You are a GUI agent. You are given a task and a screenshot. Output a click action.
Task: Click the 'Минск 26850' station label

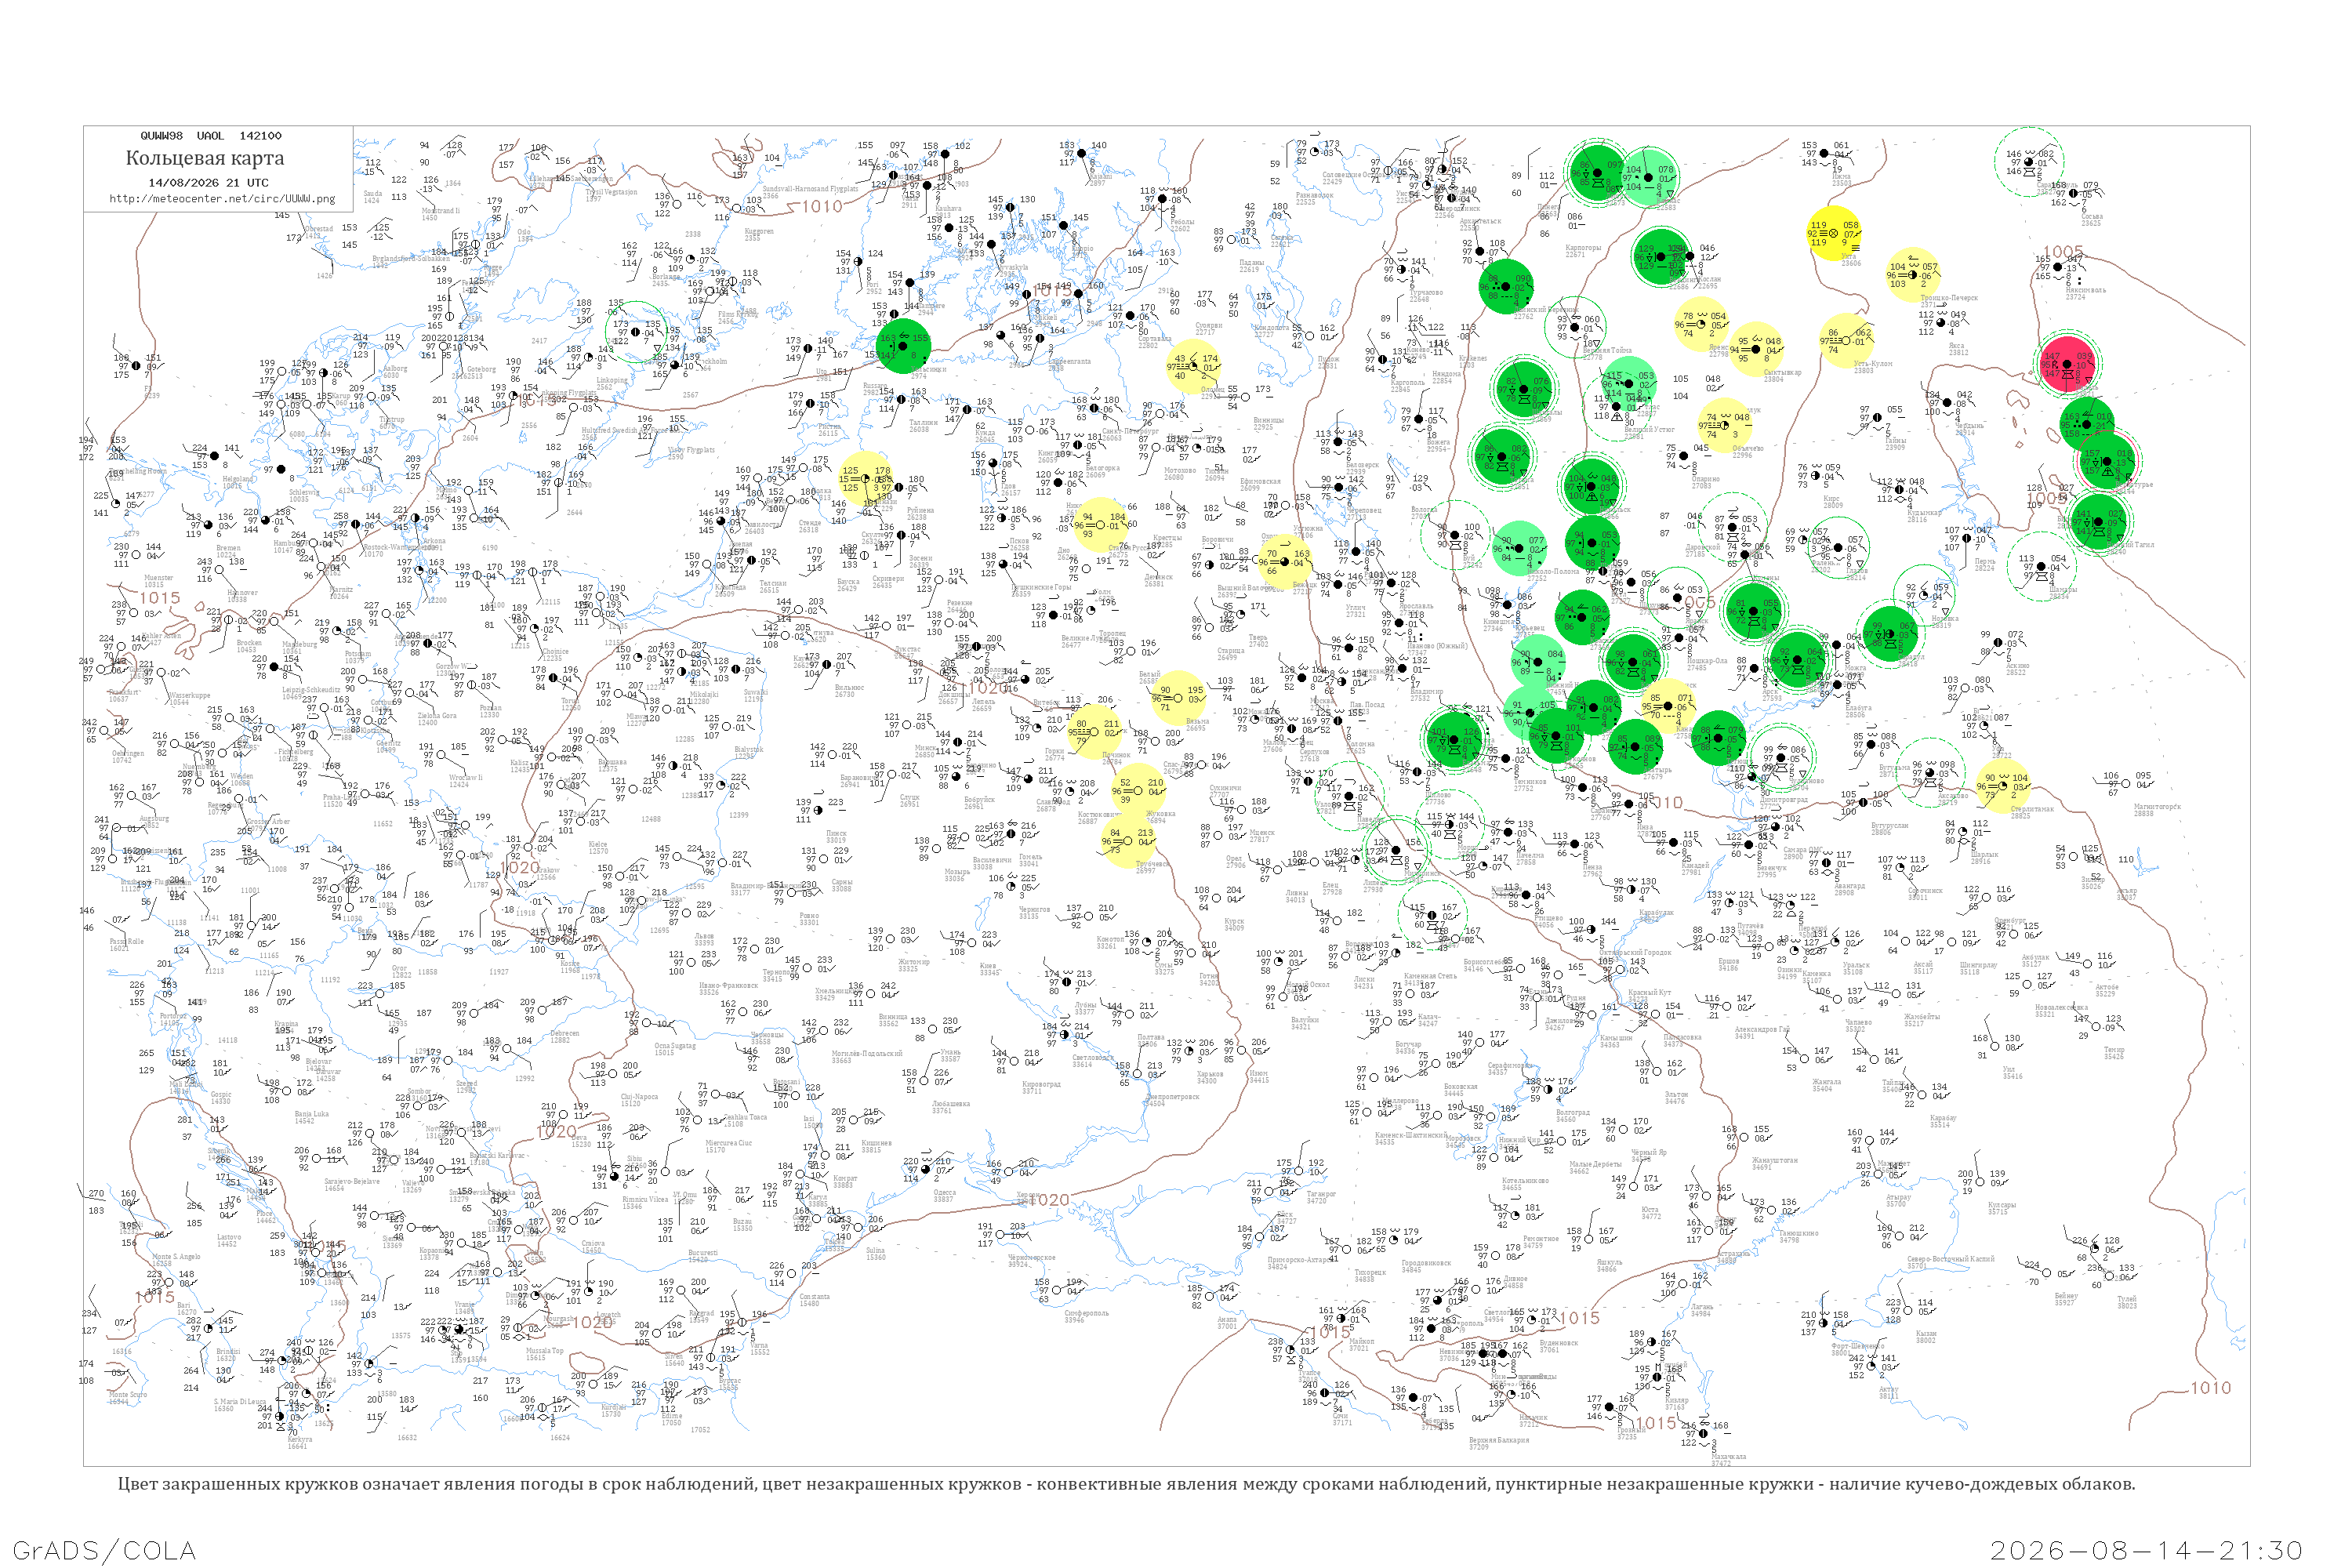tap(926, 752)
